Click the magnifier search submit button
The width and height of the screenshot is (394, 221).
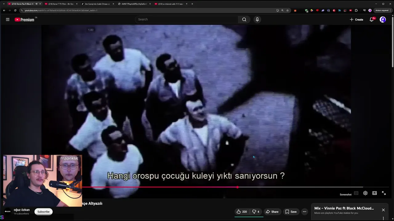244,19
